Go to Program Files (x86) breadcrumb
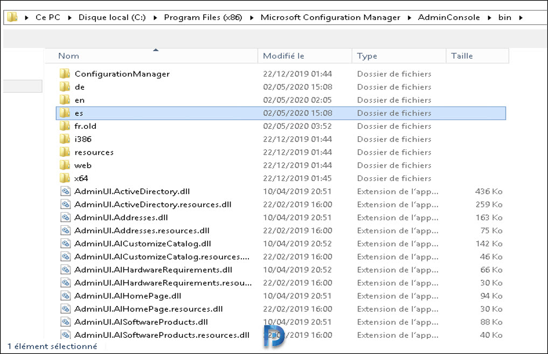 [x=203, y=17]
